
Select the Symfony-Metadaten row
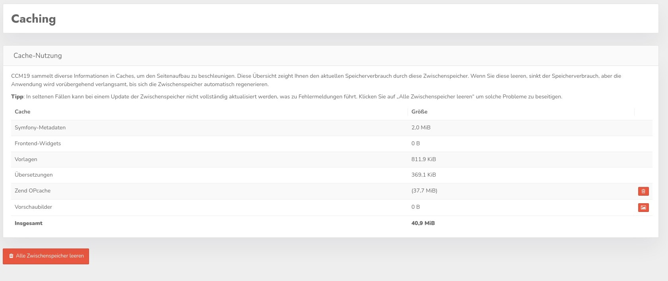pos(40,128)
